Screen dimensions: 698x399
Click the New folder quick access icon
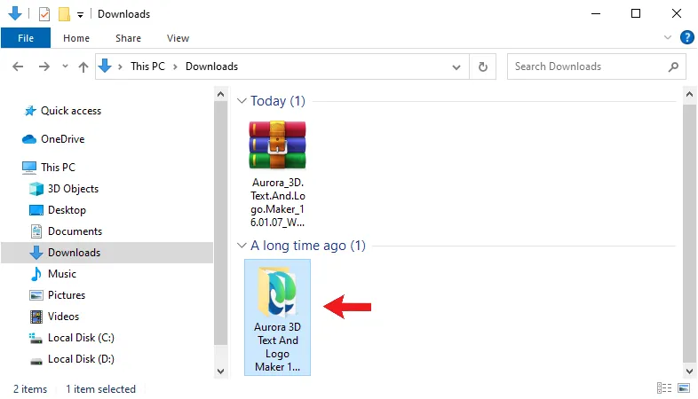[x=64, y=14]
